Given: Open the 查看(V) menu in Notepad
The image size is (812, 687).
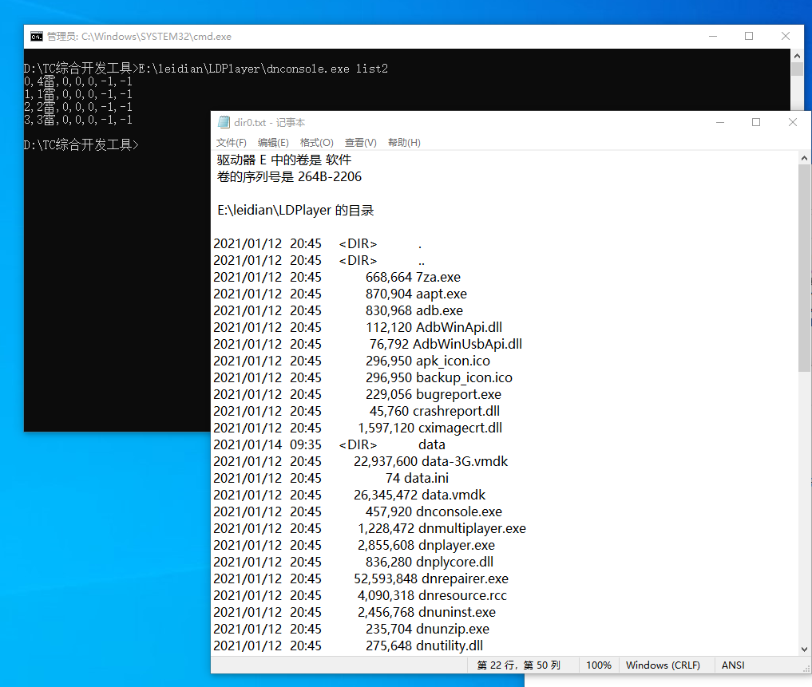Looking at the screenshot, I should tap(360, 143).
